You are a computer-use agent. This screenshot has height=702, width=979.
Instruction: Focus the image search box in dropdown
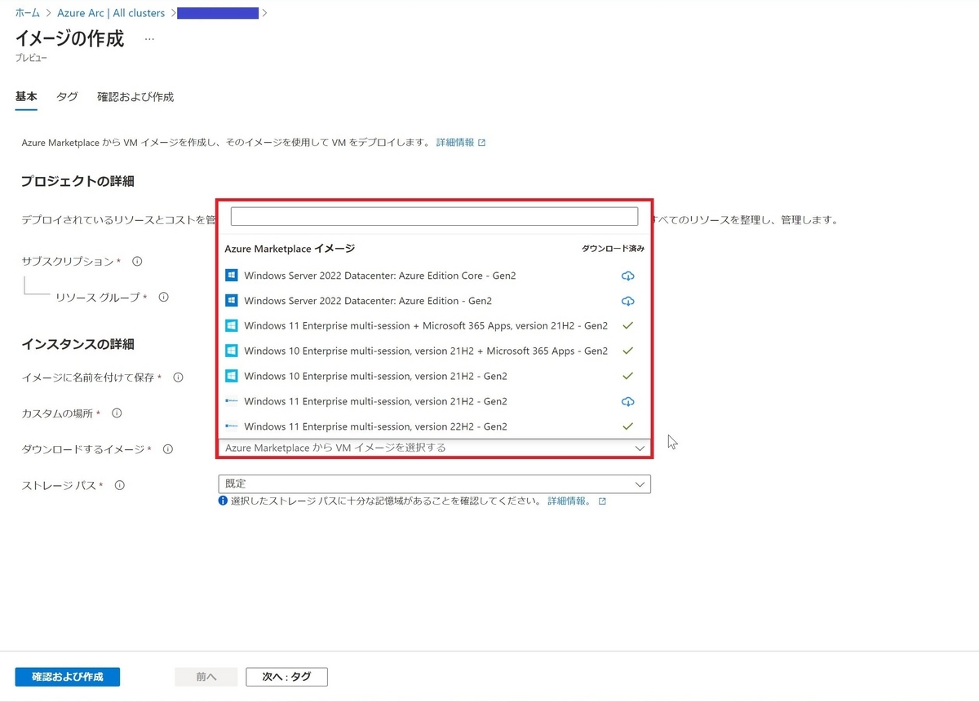434,216
